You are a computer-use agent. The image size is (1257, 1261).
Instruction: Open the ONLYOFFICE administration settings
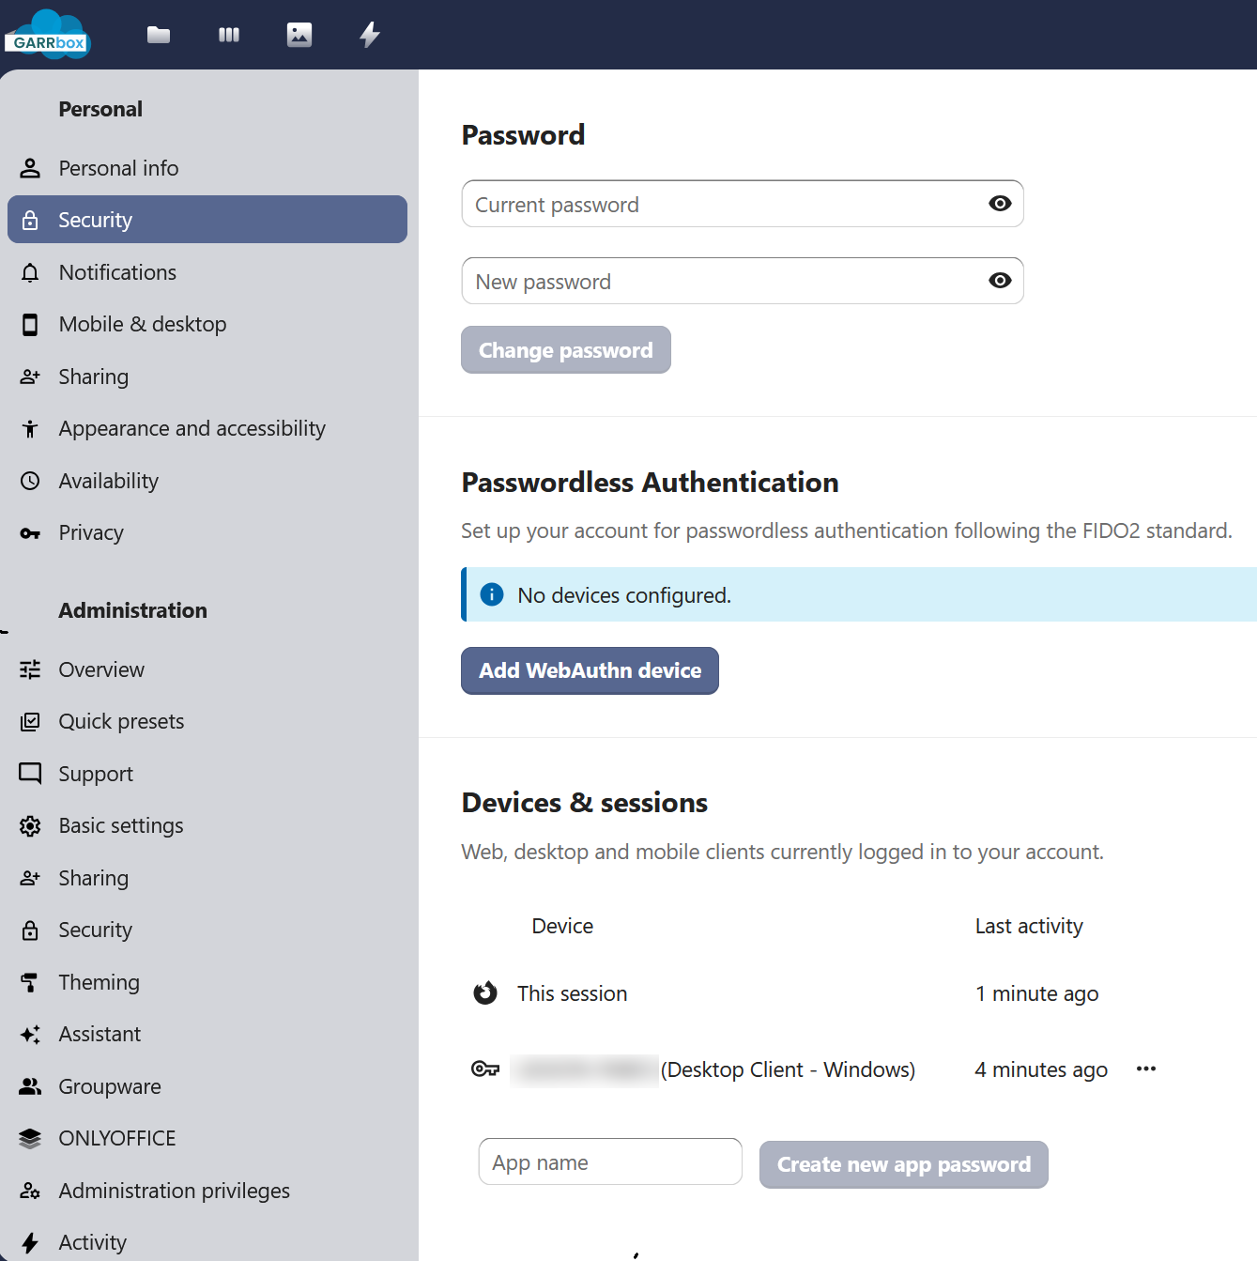[117, 1138]
